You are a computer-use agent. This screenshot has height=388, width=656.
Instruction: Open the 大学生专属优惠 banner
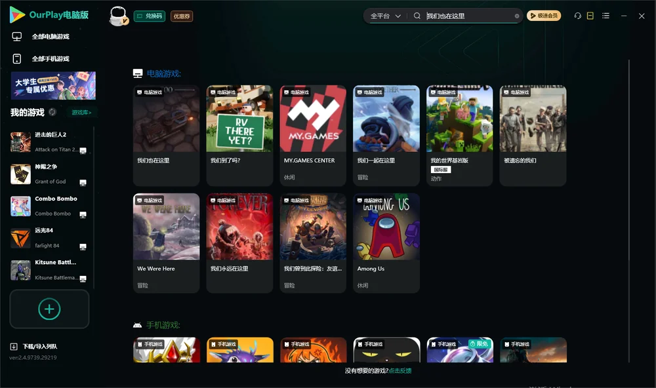pos(53,86)
